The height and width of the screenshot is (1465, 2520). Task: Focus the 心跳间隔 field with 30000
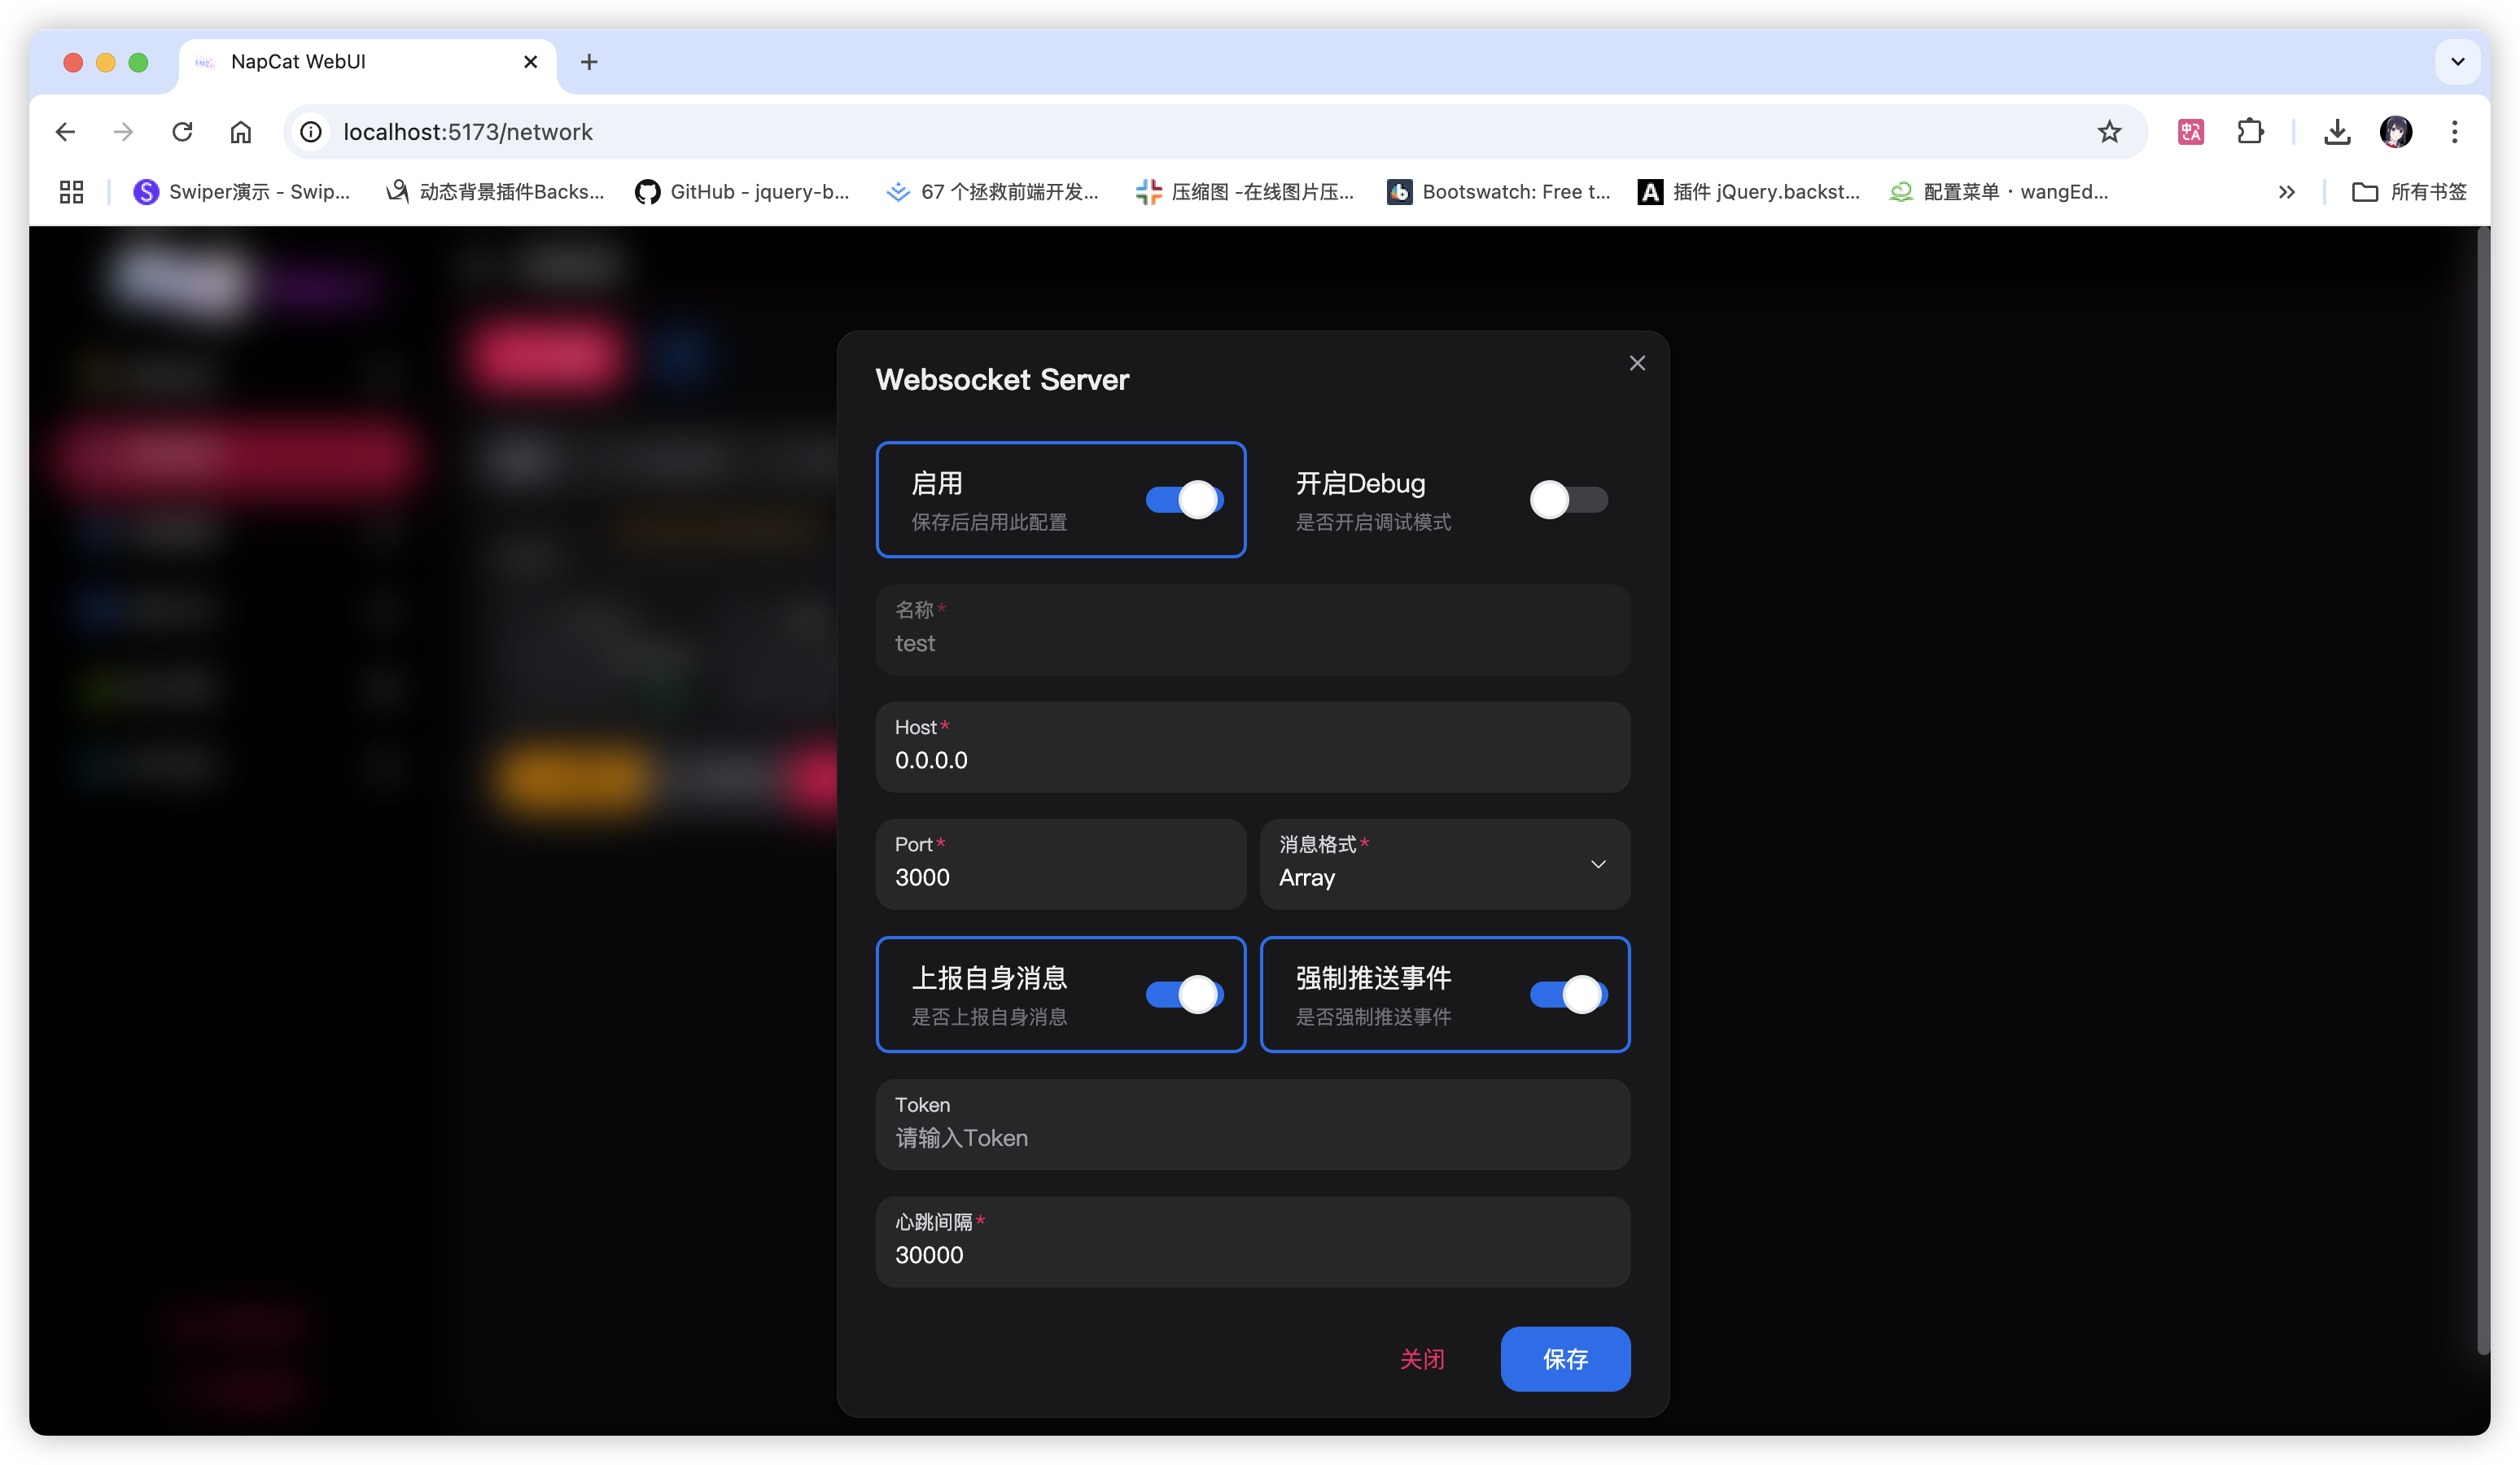1253,1242
